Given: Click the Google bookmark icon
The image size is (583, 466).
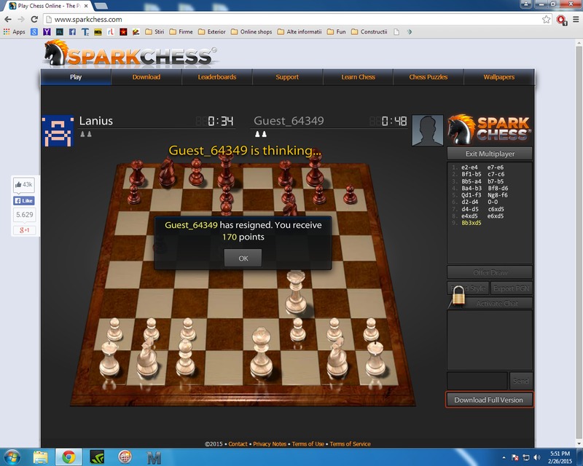Looking at the screenshot, I should click(34, 32).
